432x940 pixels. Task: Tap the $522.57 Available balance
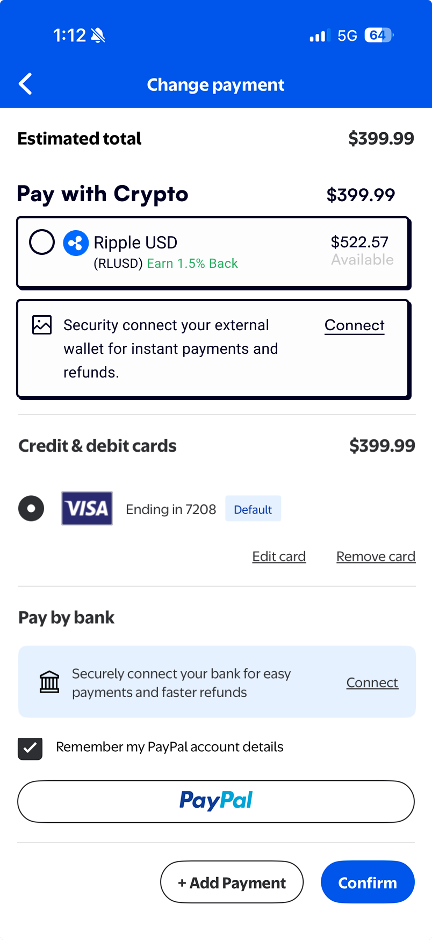point(362,251)
